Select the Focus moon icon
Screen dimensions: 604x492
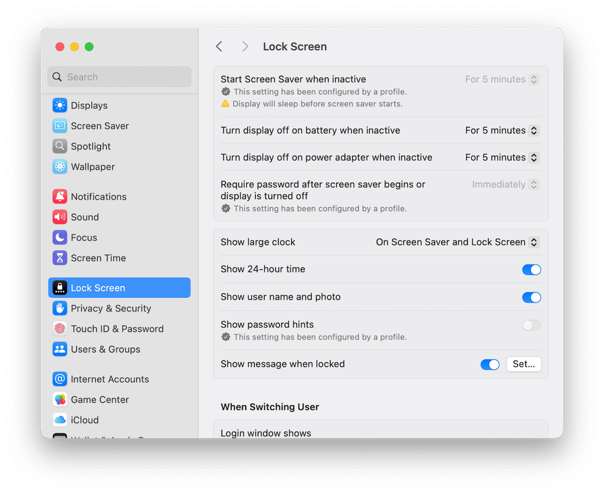tap(60, 237)
